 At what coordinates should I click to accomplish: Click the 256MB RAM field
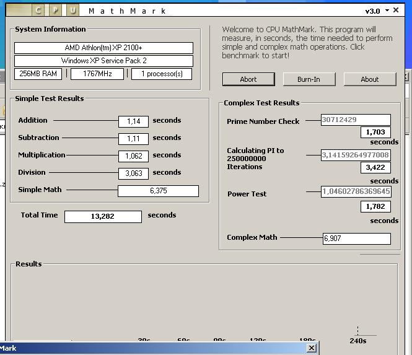tap(38, 74)
